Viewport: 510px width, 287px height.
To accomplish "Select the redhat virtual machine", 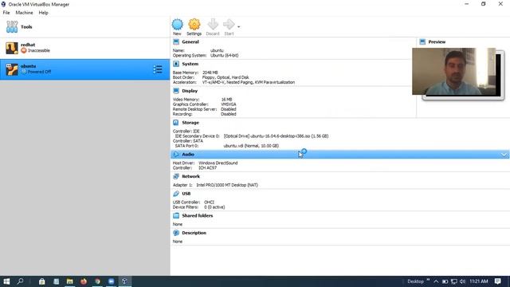I will [x=85, y=48].
